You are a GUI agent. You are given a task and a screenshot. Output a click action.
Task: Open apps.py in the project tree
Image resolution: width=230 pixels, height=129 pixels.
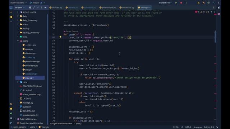tap(28, 49)
